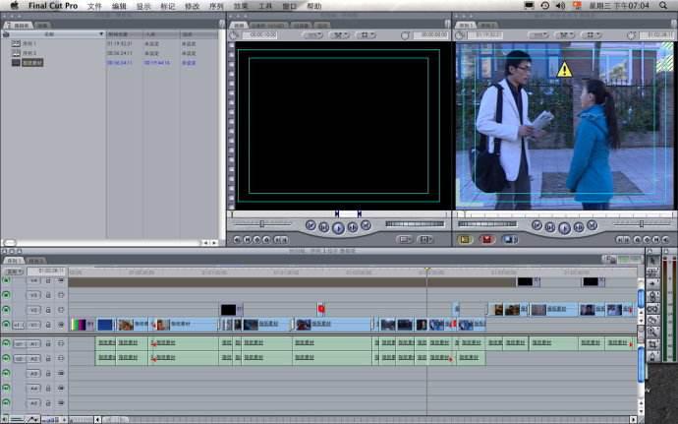Open the zoom percentage dropdown in Canvas
Screen dimensions: 678x424
[x=537, y=35]
